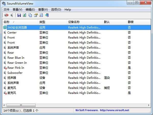Click speaker icon of 扬声器 row
This screenshot has height=115, width=153.
[5, 78]
